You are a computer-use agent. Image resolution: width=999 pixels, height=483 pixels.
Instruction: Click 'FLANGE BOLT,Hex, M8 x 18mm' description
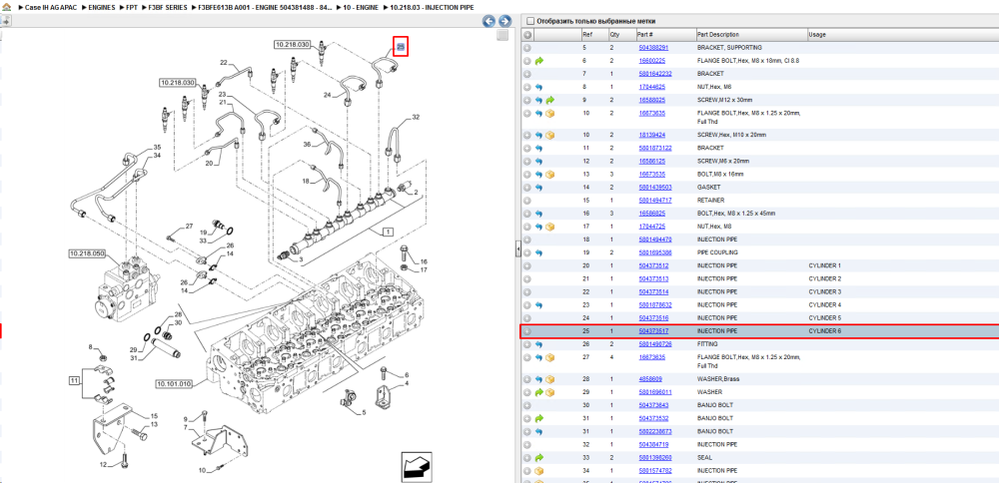point(748,61)
